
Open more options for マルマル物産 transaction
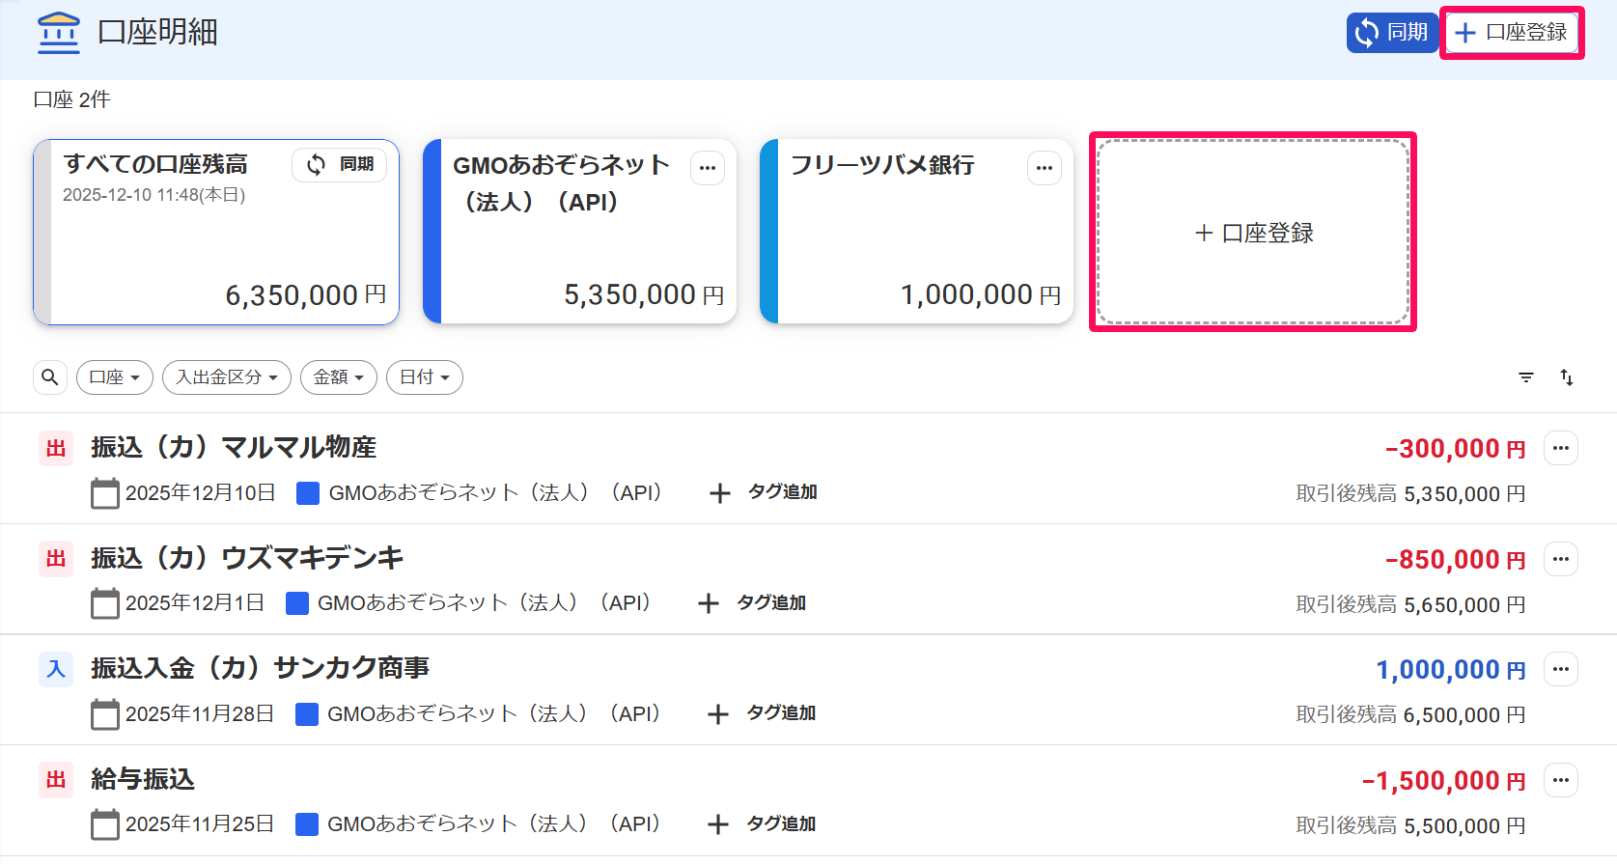1561,448
